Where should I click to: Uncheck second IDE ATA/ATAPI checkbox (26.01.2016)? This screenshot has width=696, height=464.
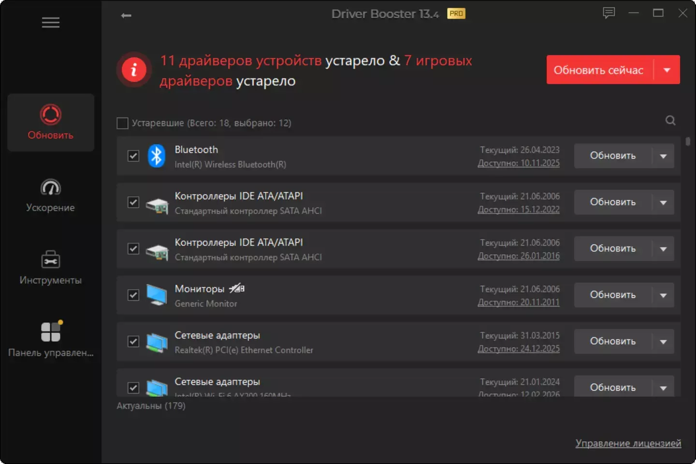pyautogui.click(x=133, y=248)
